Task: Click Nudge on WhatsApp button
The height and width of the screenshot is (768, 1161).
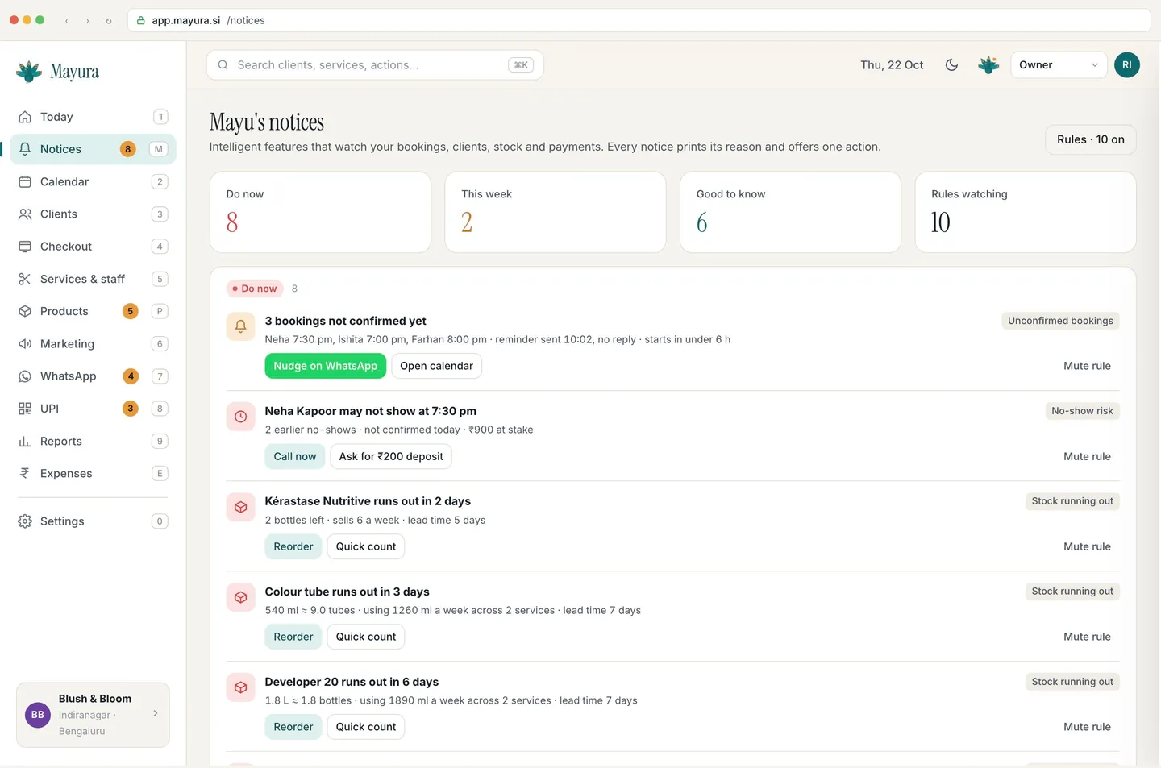Action: (x=326, y=366)
